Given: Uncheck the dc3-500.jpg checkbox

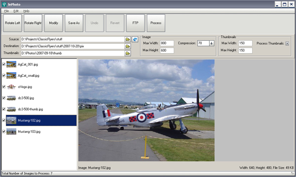Looking at the screenshot, I should (3, 98).
